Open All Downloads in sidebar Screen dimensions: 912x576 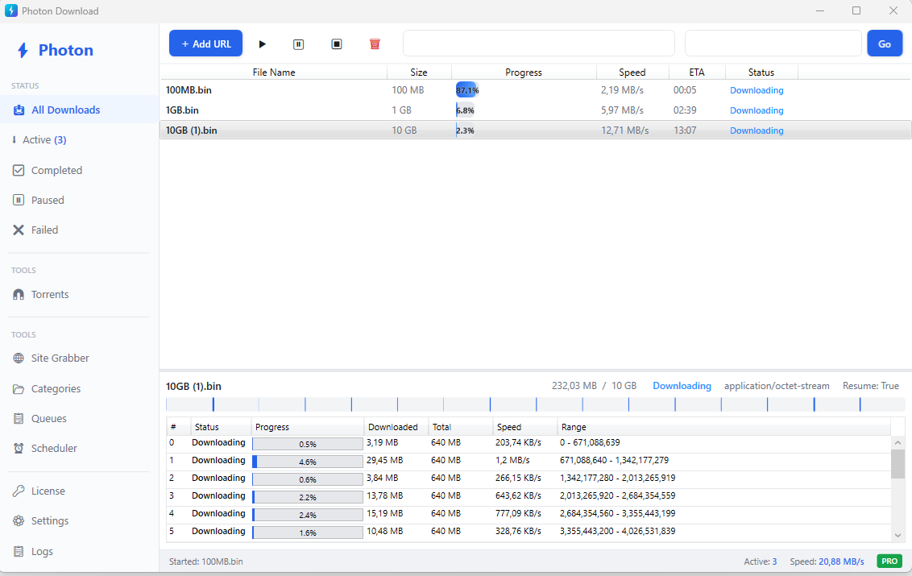point(79,110)
